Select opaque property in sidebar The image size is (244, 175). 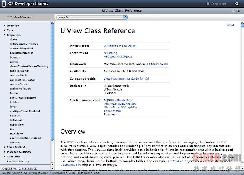click(x=15, y=116)
